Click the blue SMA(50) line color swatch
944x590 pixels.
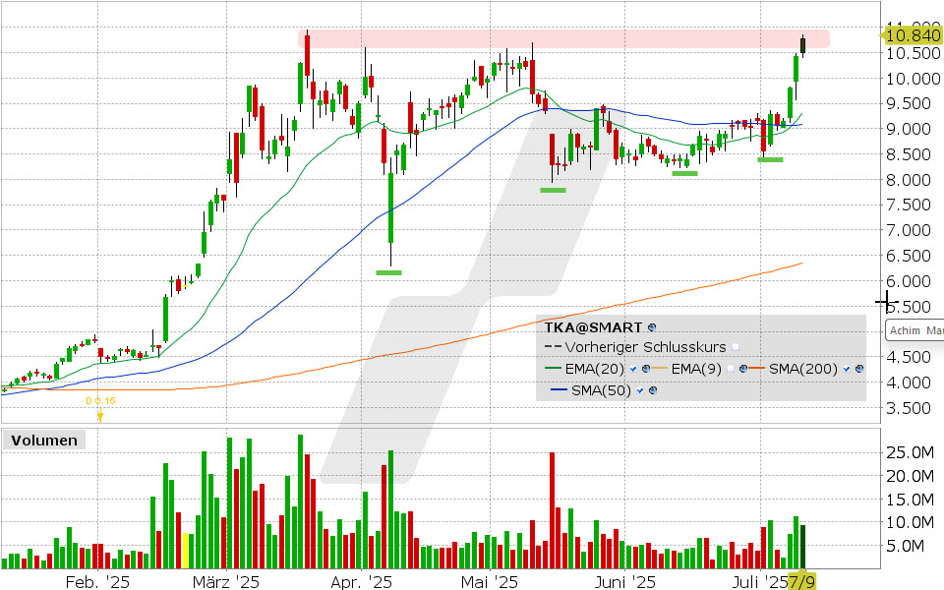click(x=560, y=390)
